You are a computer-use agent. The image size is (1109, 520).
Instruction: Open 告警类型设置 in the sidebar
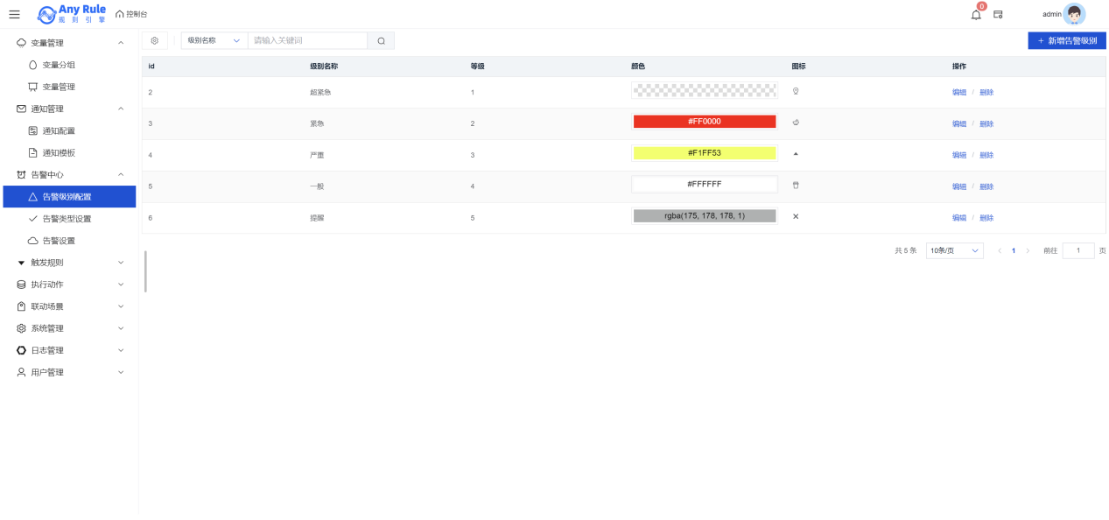pos(67,219)
